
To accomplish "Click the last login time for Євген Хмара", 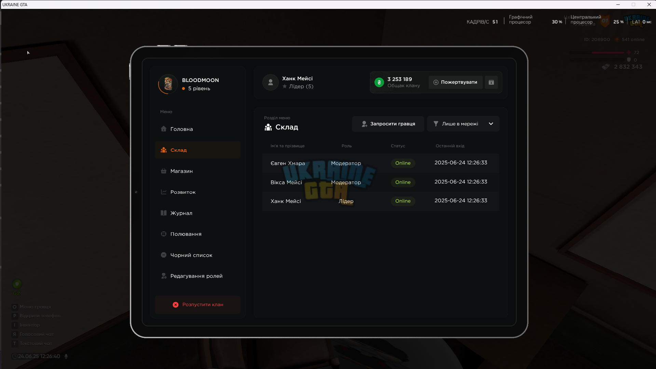I will (x=461, y=163).
